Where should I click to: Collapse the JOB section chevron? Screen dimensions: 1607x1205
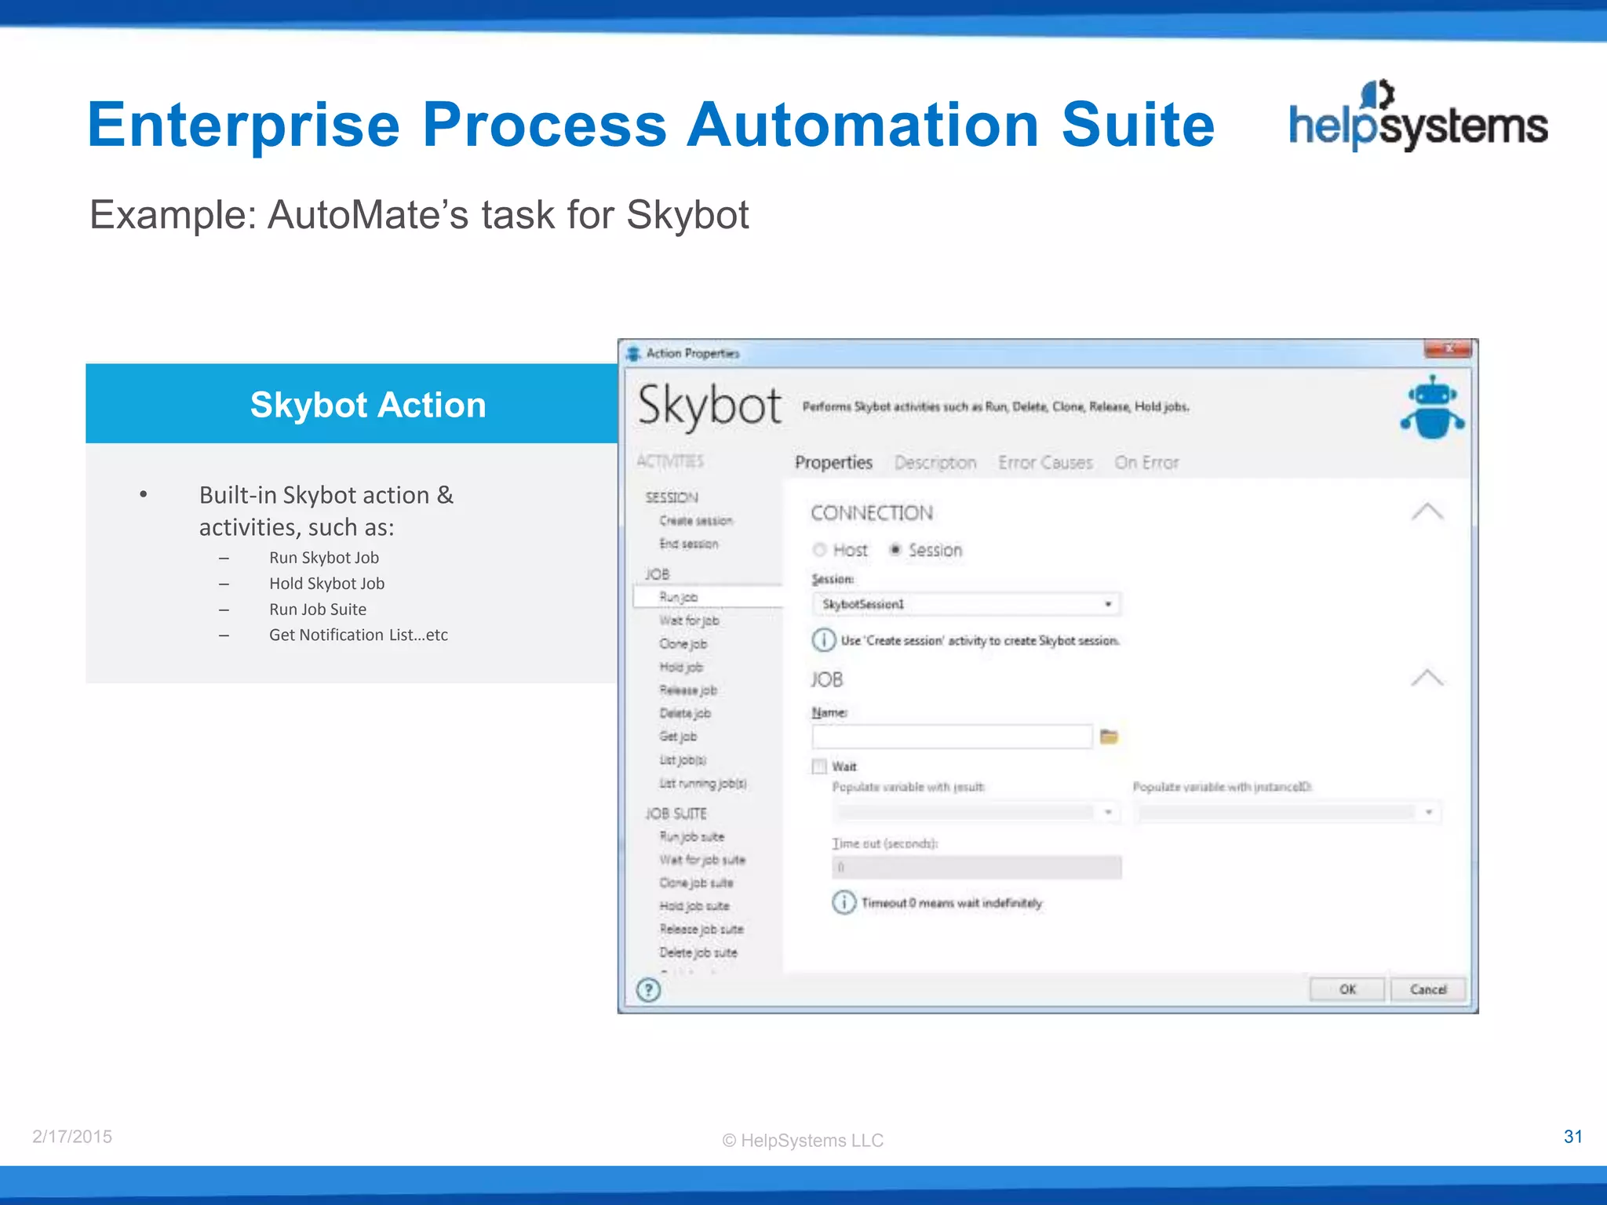1427,678
